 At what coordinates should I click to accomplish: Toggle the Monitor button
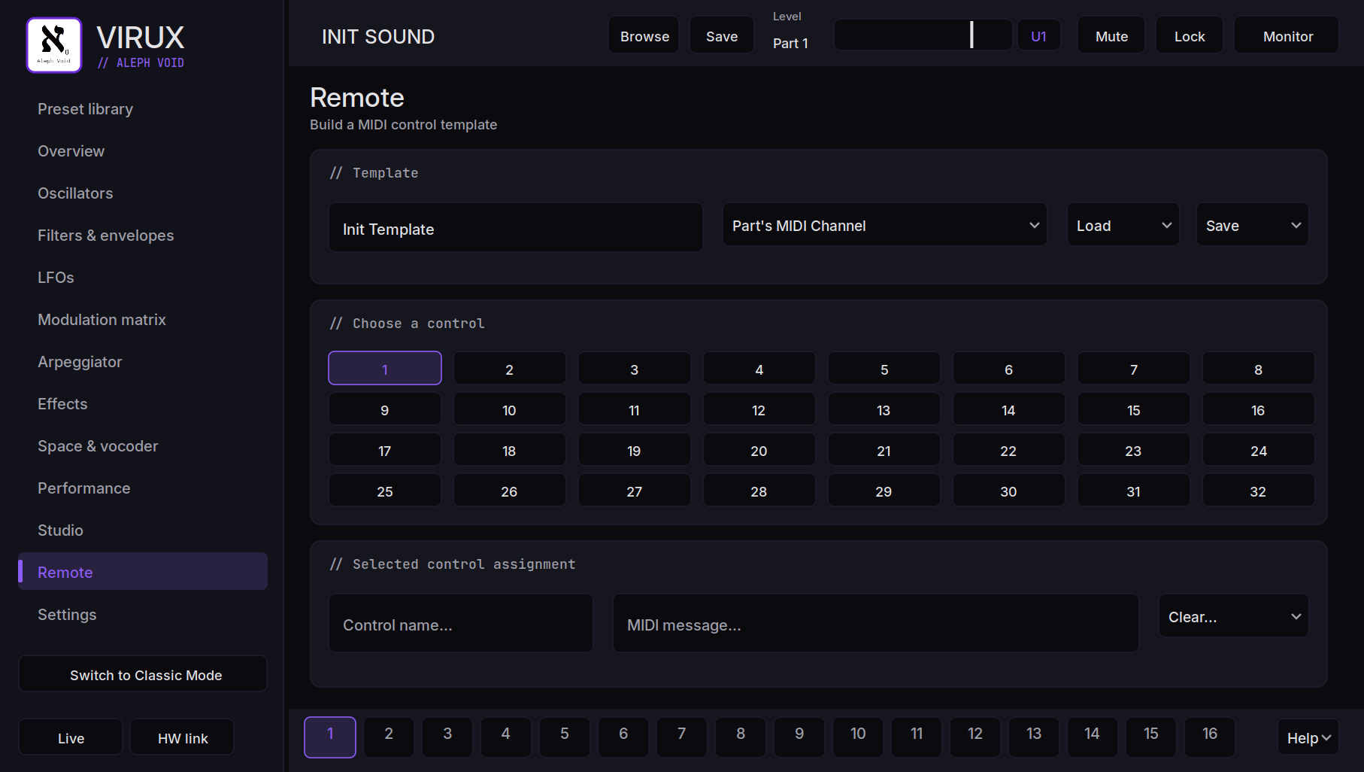point(1287,35)
